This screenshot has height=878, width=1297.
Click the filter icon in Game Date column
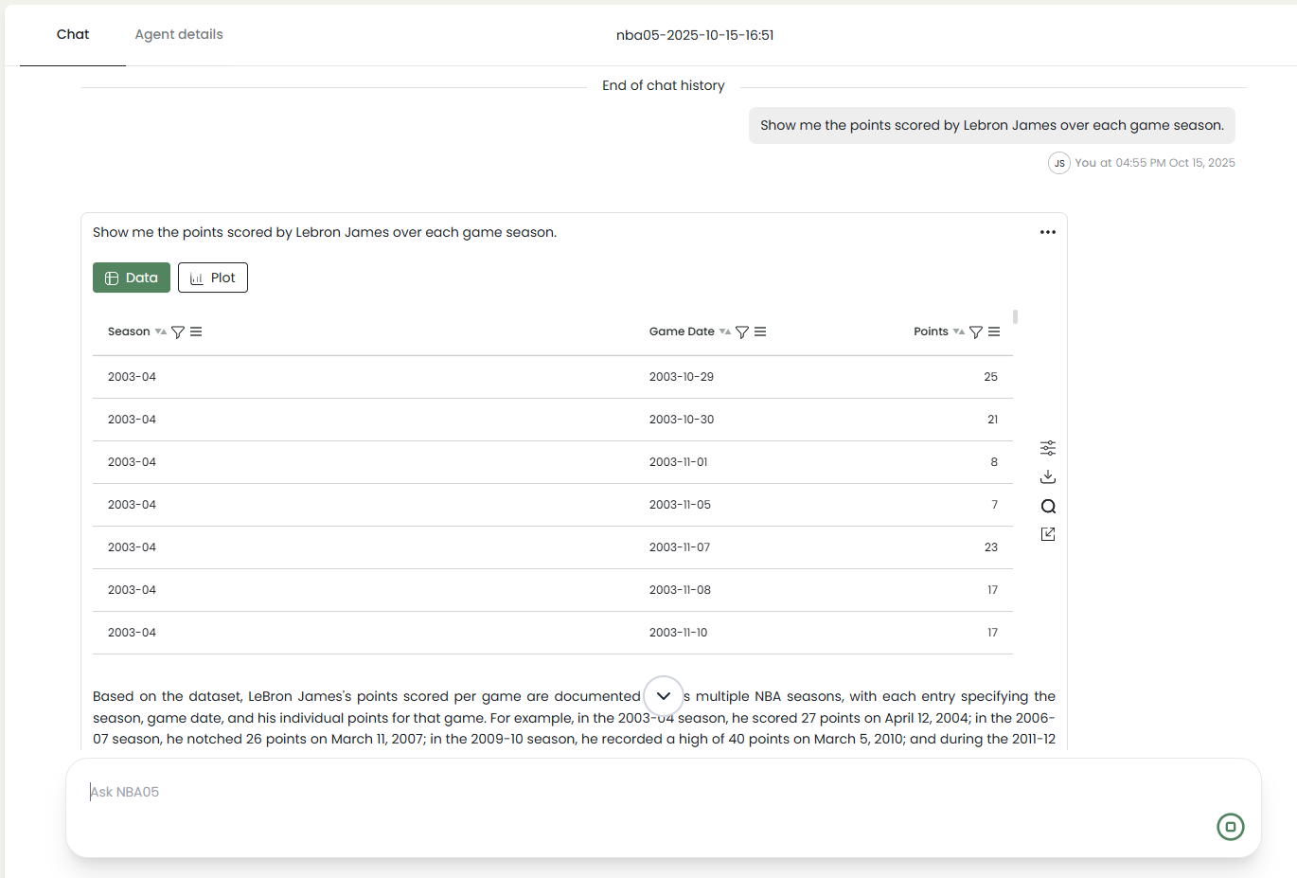(742, 332)
